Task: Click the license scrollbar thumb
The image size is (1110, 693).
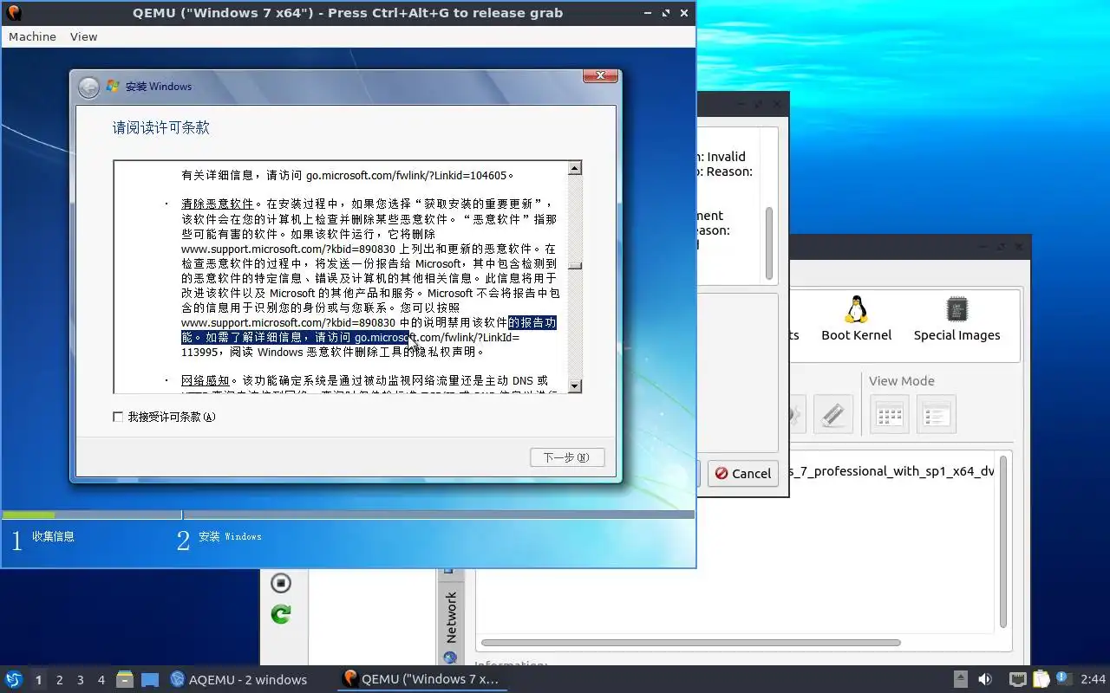Action: pyautogui.click(x=574, y=266)
